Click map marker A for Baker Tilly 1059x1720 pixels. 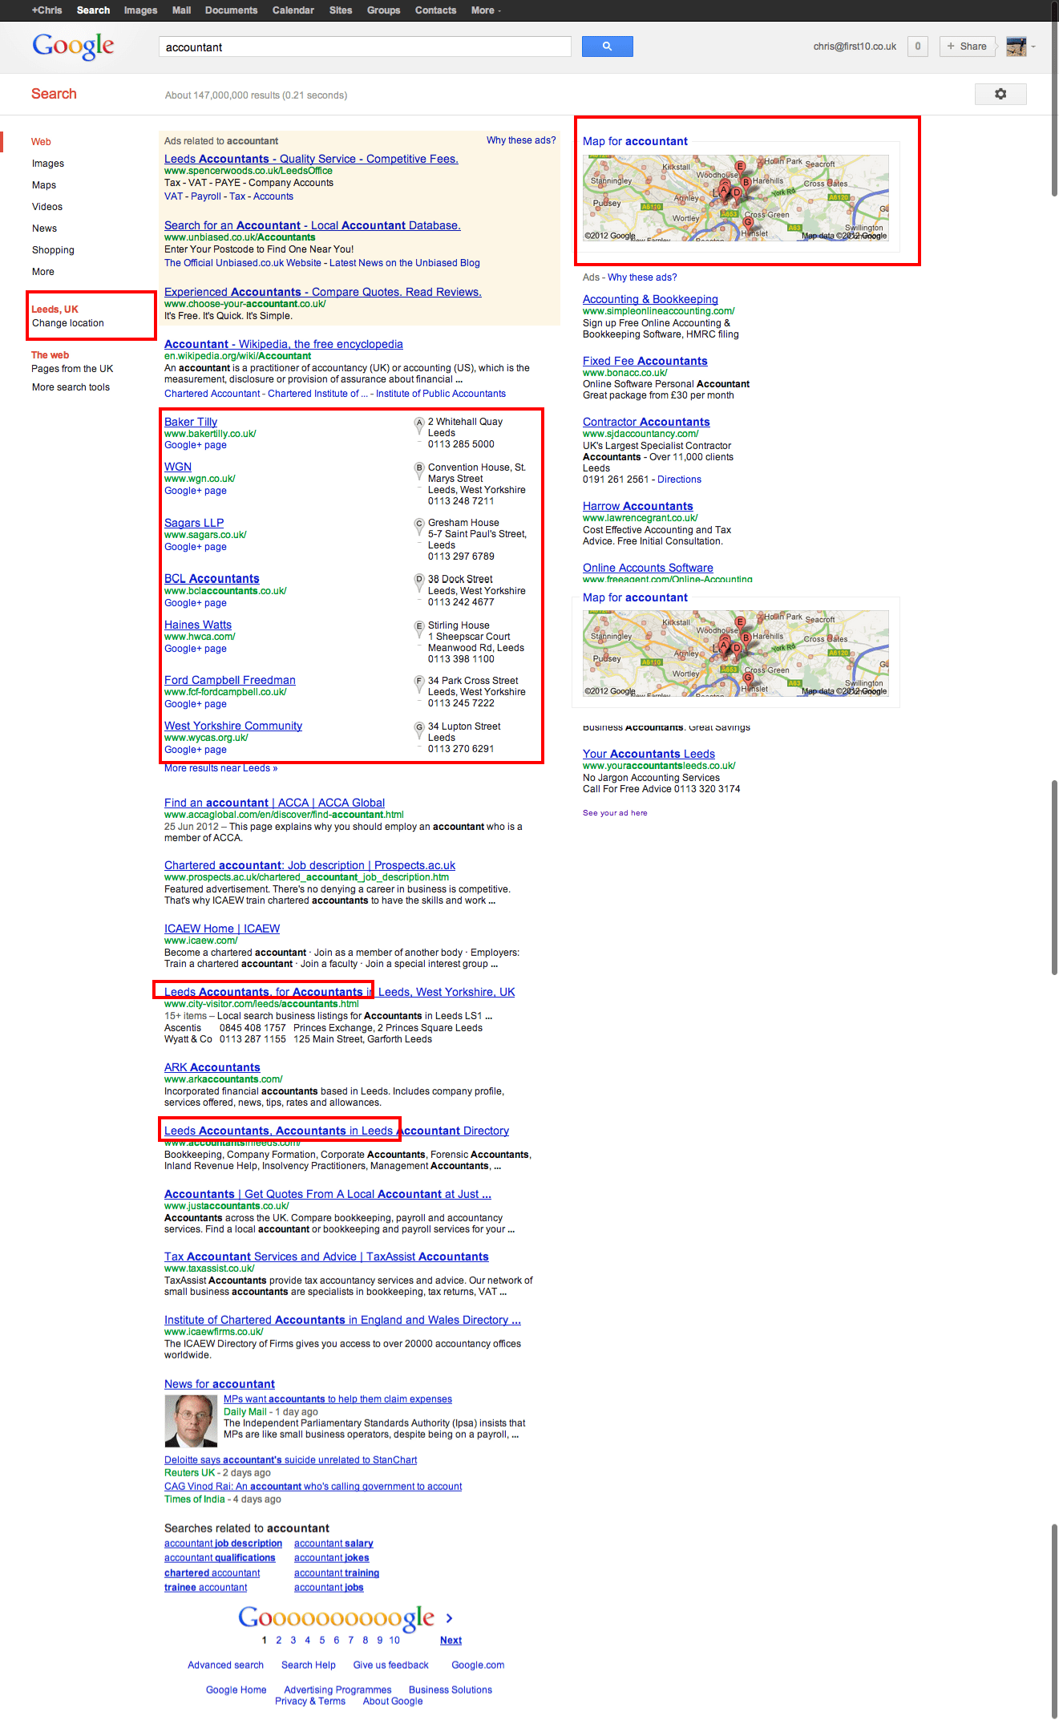tap(418, 423)
